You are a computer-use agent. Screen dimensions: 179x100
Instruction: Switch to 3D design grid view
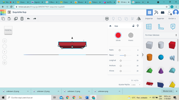(x=149, y=12)
